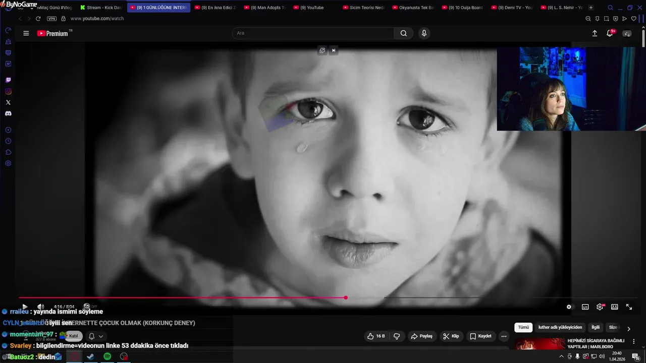
Task: Mute the video volume speaker
Action: tap(41, 307)
